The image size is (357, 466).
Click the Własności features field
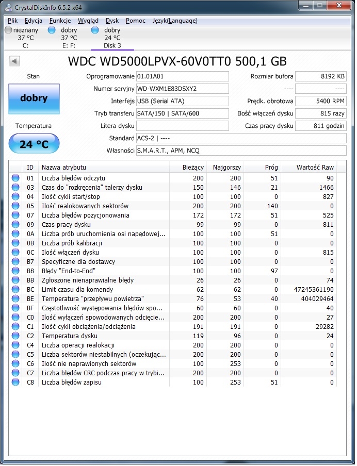point(241,151)
